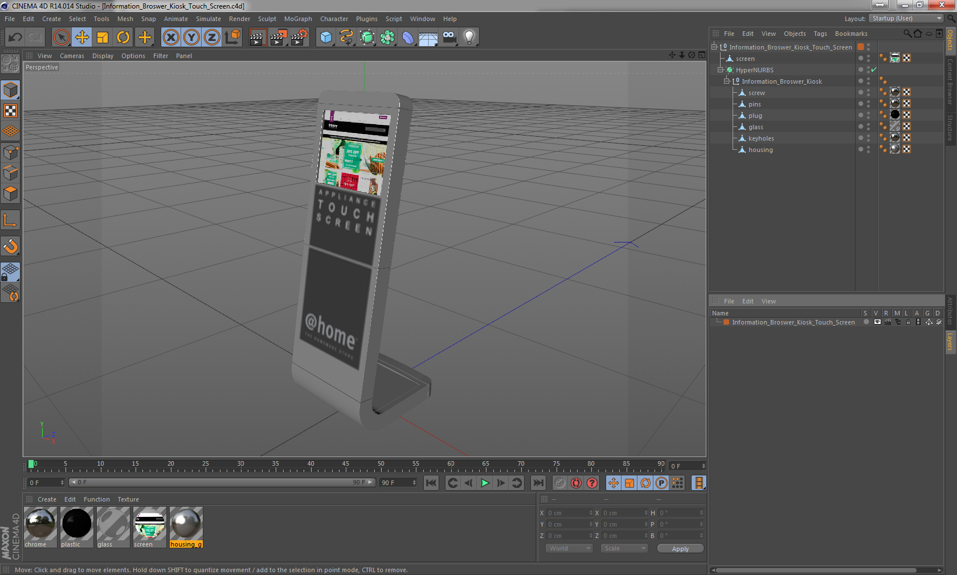Open material manager Texture menu

click(x=128, y=499)
